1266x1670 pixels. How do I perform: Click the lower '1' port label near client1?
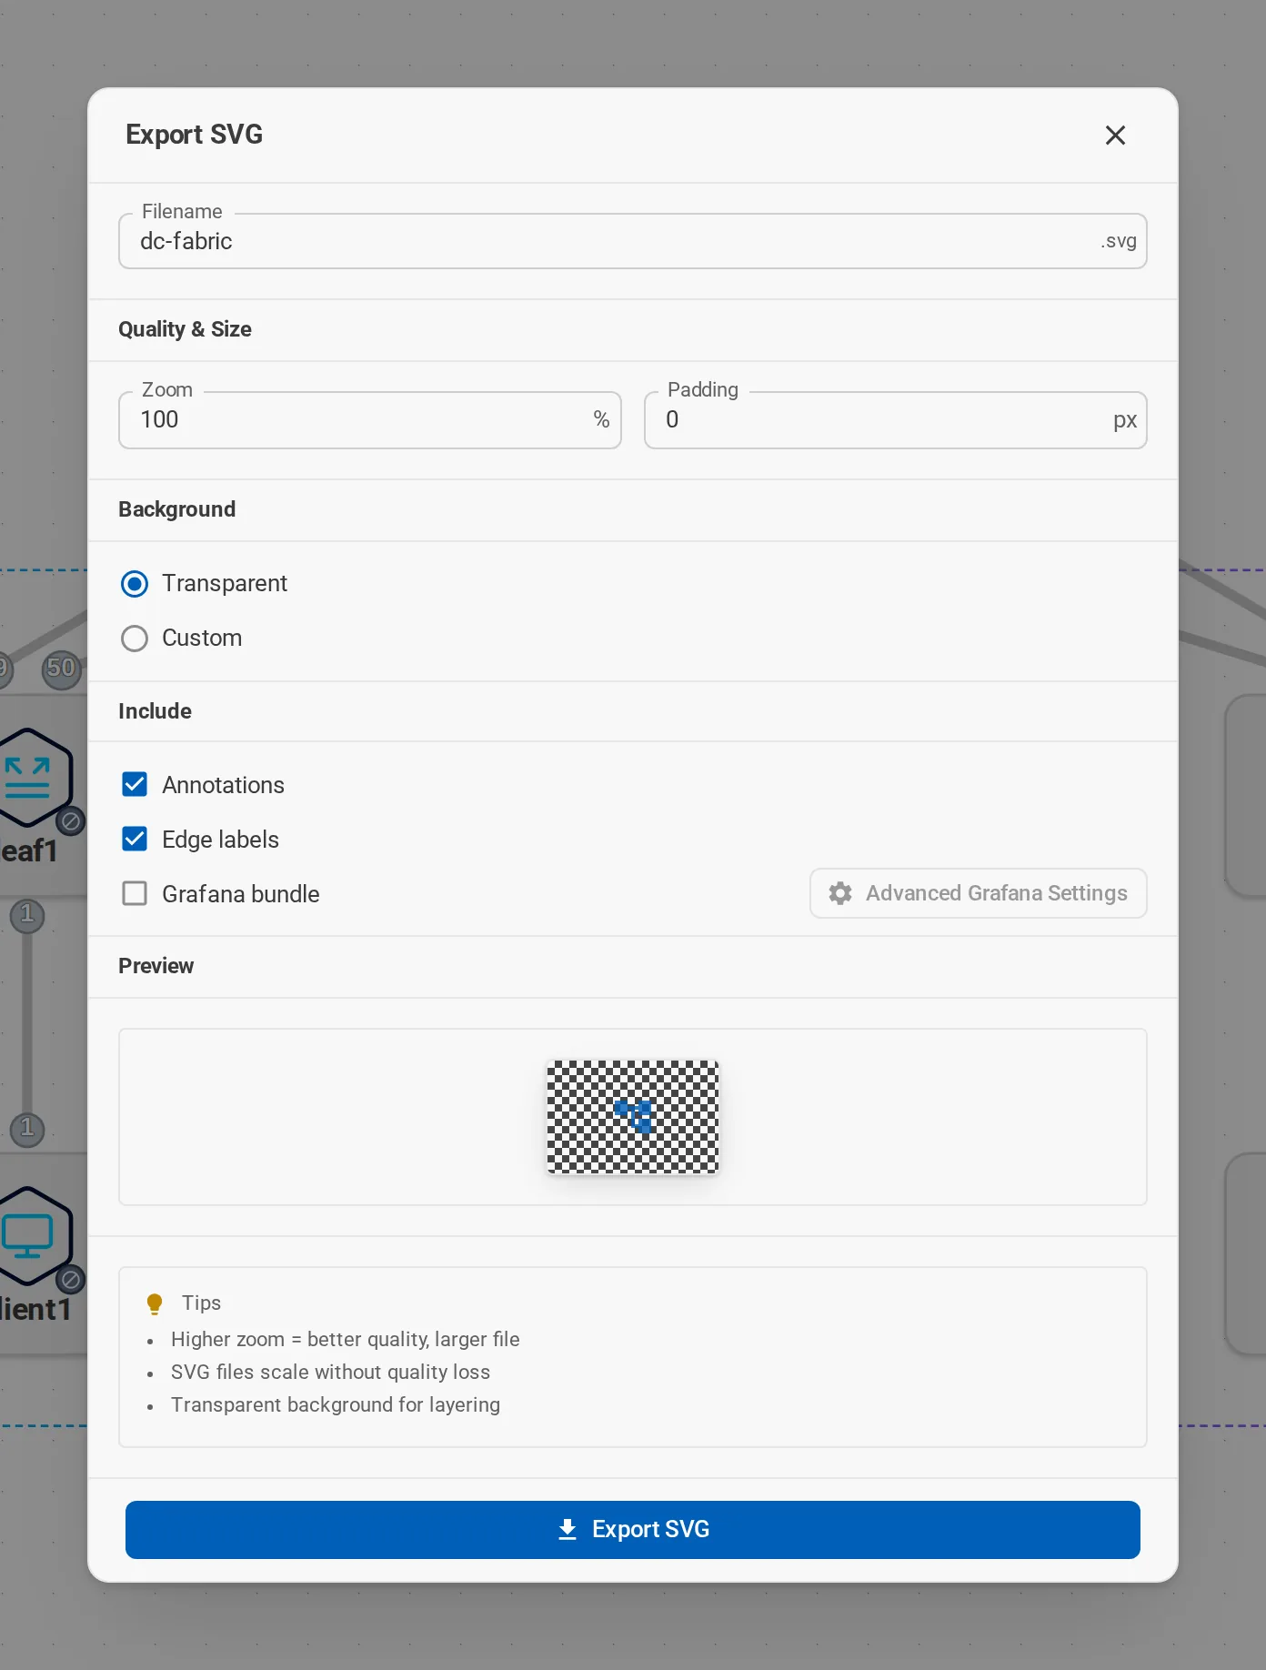click(27, 1129)
